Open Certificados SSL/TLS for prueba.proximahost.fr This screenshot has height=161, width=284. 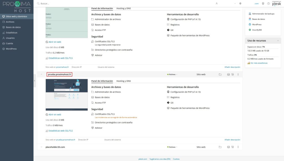(103, 114)
